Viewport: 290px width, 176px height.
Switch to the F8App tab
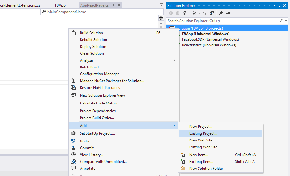(60, 5)
